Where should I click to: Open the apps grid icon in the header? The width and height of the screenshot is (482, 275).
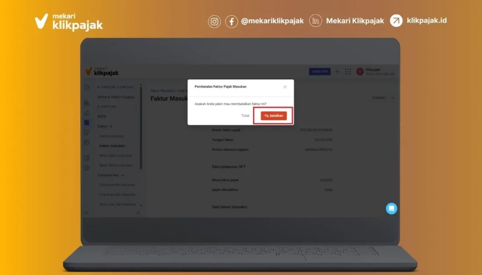(x=348, y=71)
